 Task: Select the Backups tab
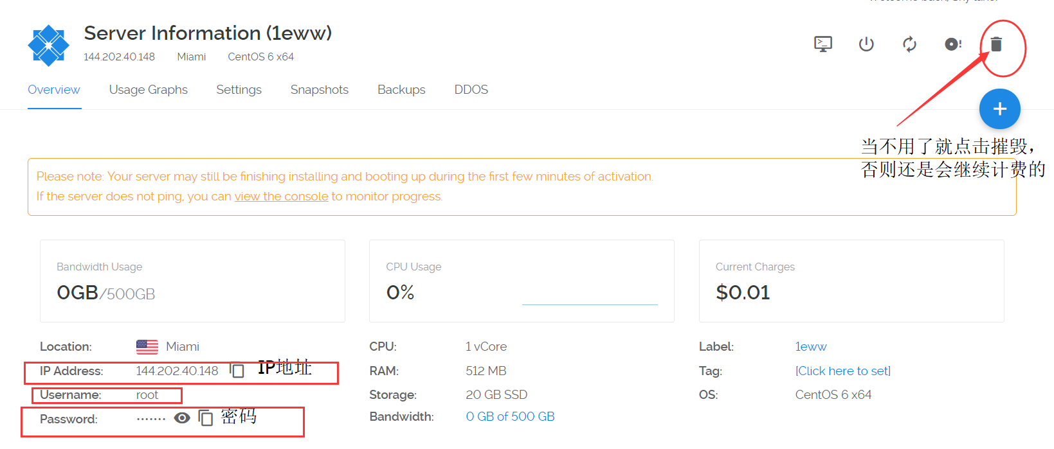(401, 90)
